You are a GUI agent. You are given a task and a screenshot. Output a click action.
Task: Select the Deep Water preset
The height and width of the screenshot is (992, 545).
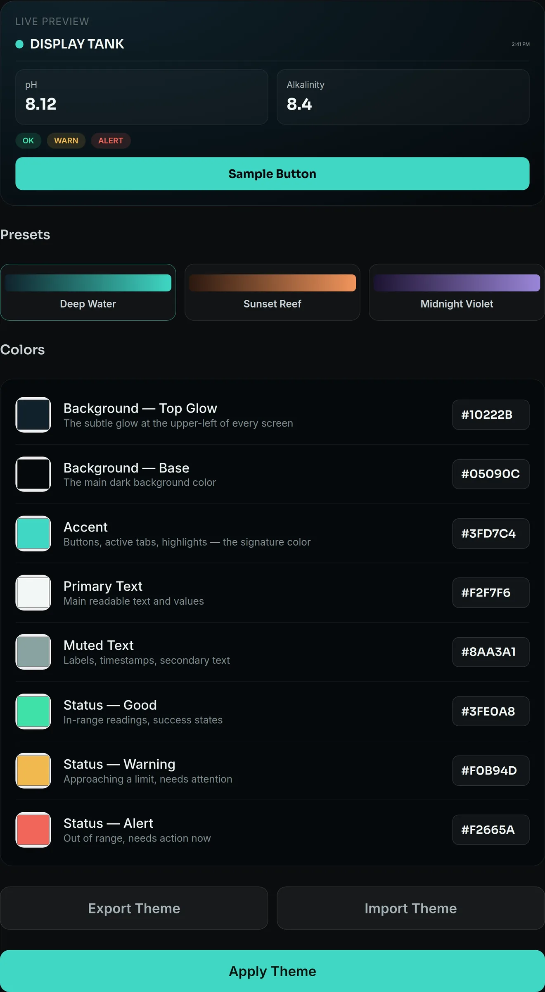pos(88,292)
